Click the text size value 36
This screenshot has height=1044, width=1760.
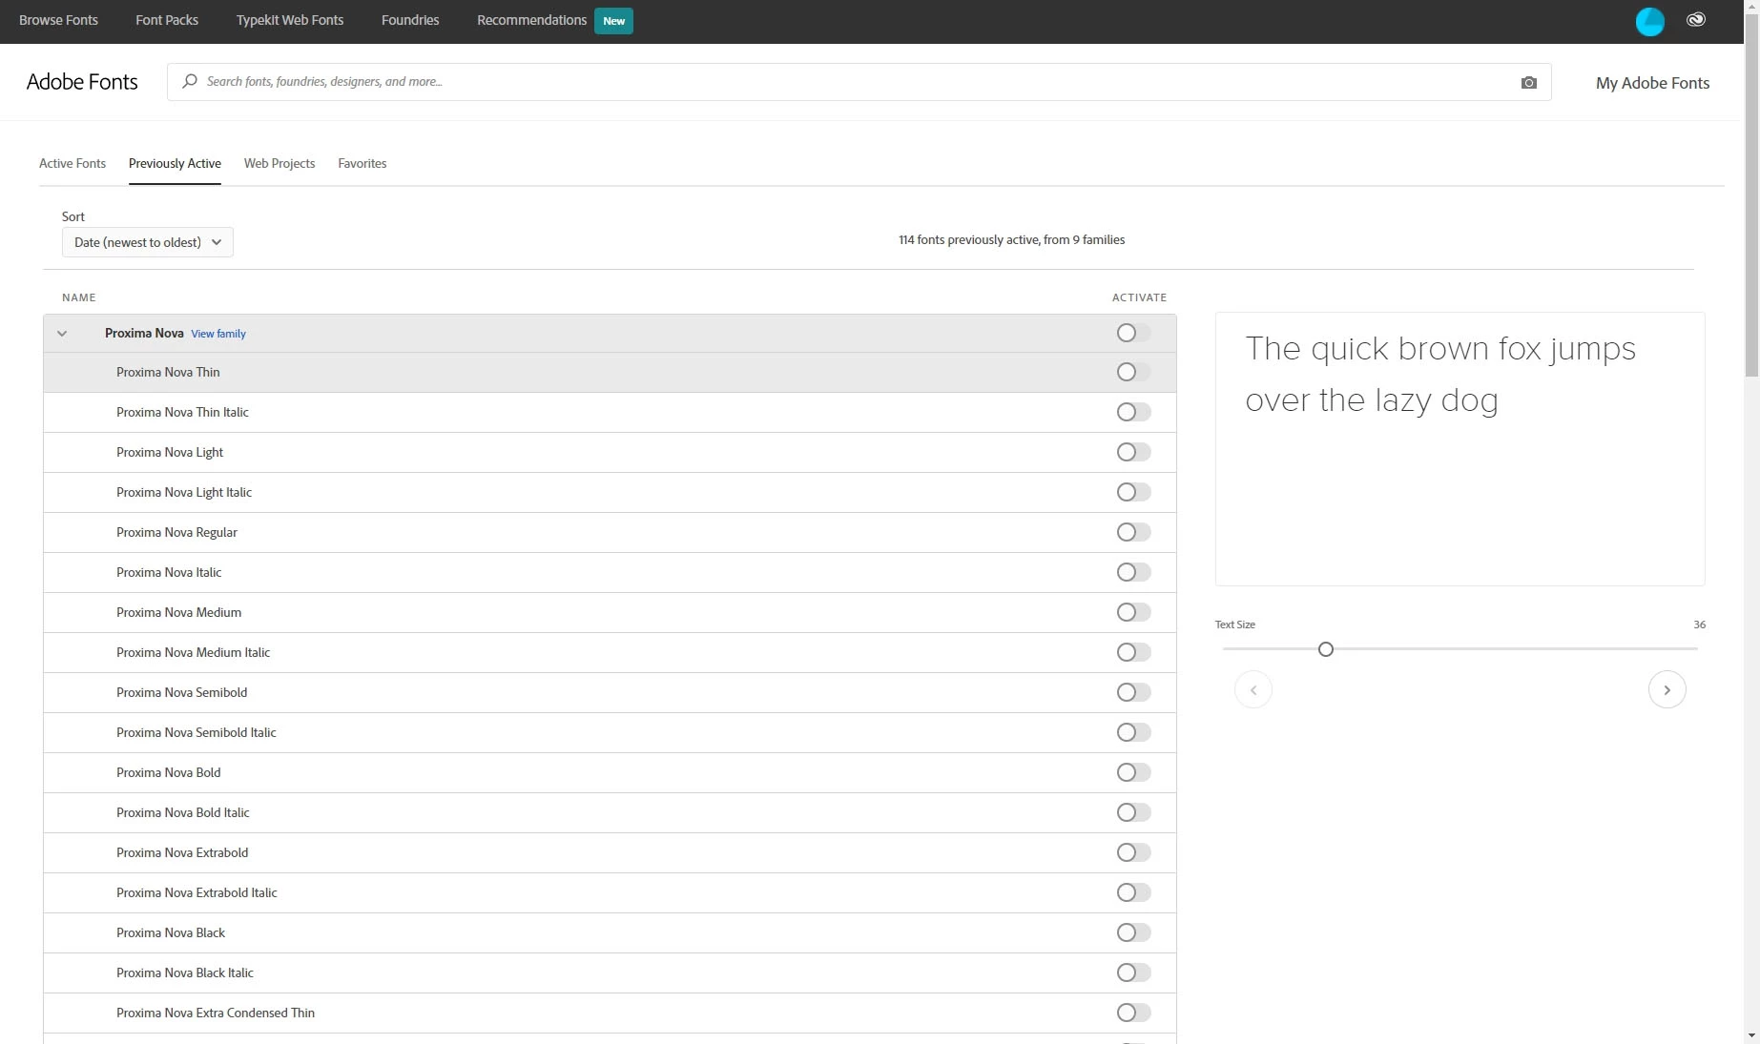click(1699, 624)
